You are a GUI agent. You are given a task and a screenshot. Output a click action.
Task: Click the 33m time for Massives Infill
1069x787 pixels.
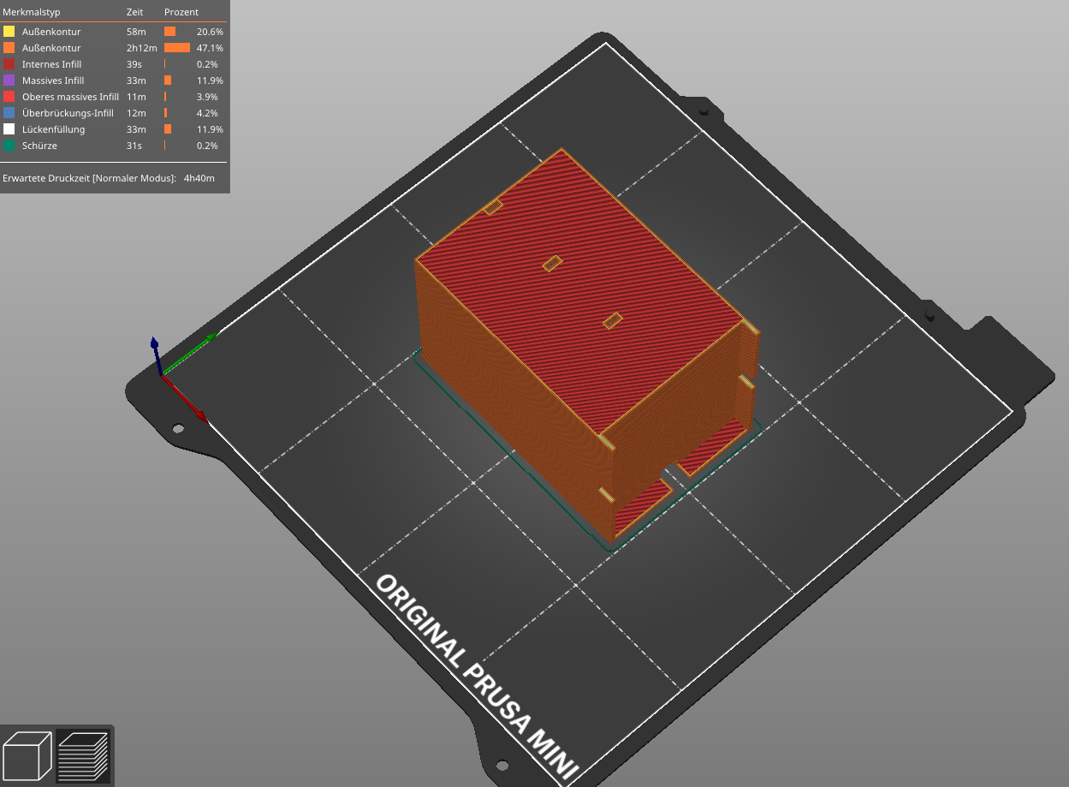point(136,80)
